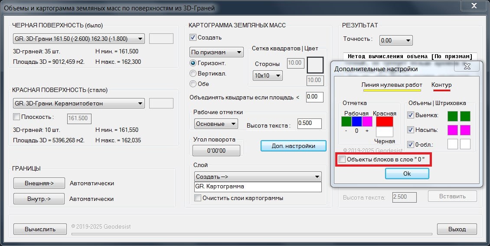The height and width of the screenshot is (246, 490).
Task: Open the 10x10 grid size dropdown
Action: pyautogui.click(x=268, y=75)
